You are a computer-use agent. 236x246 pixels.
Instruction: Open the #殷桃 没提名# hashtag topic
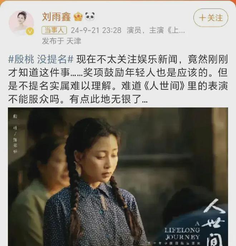click(x=41, y=59)
